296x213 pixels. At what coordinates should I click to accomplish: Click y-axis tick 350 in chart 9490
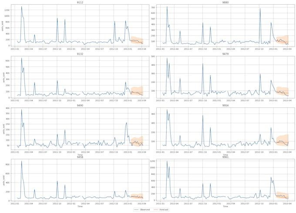tap(7, 114)
